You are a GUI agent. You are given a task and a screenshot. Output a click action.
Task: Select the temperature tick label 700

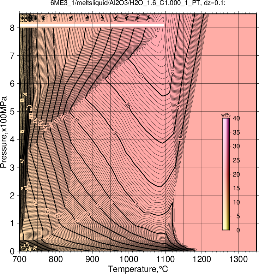tap(19, 259)
